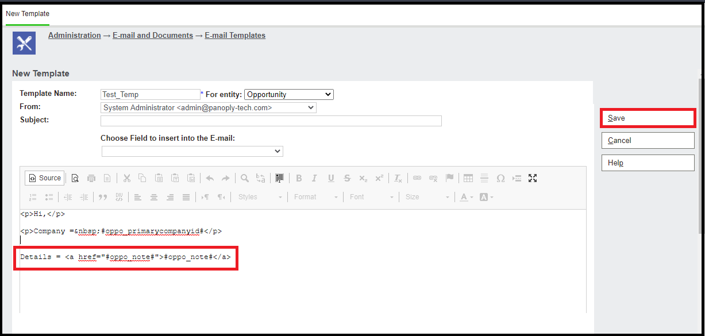Click the Justify icon
The image size is (705, 336).
pyautogui.click(x=186, y=197)
